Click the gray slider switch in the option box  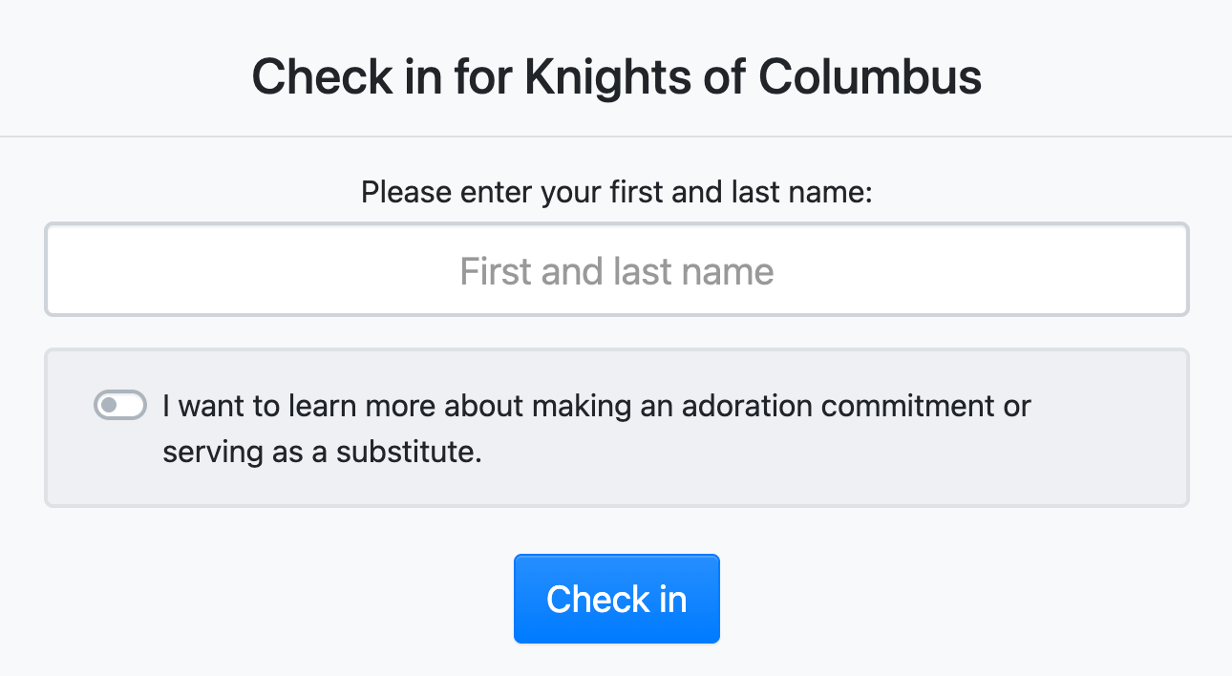(120, 406)
